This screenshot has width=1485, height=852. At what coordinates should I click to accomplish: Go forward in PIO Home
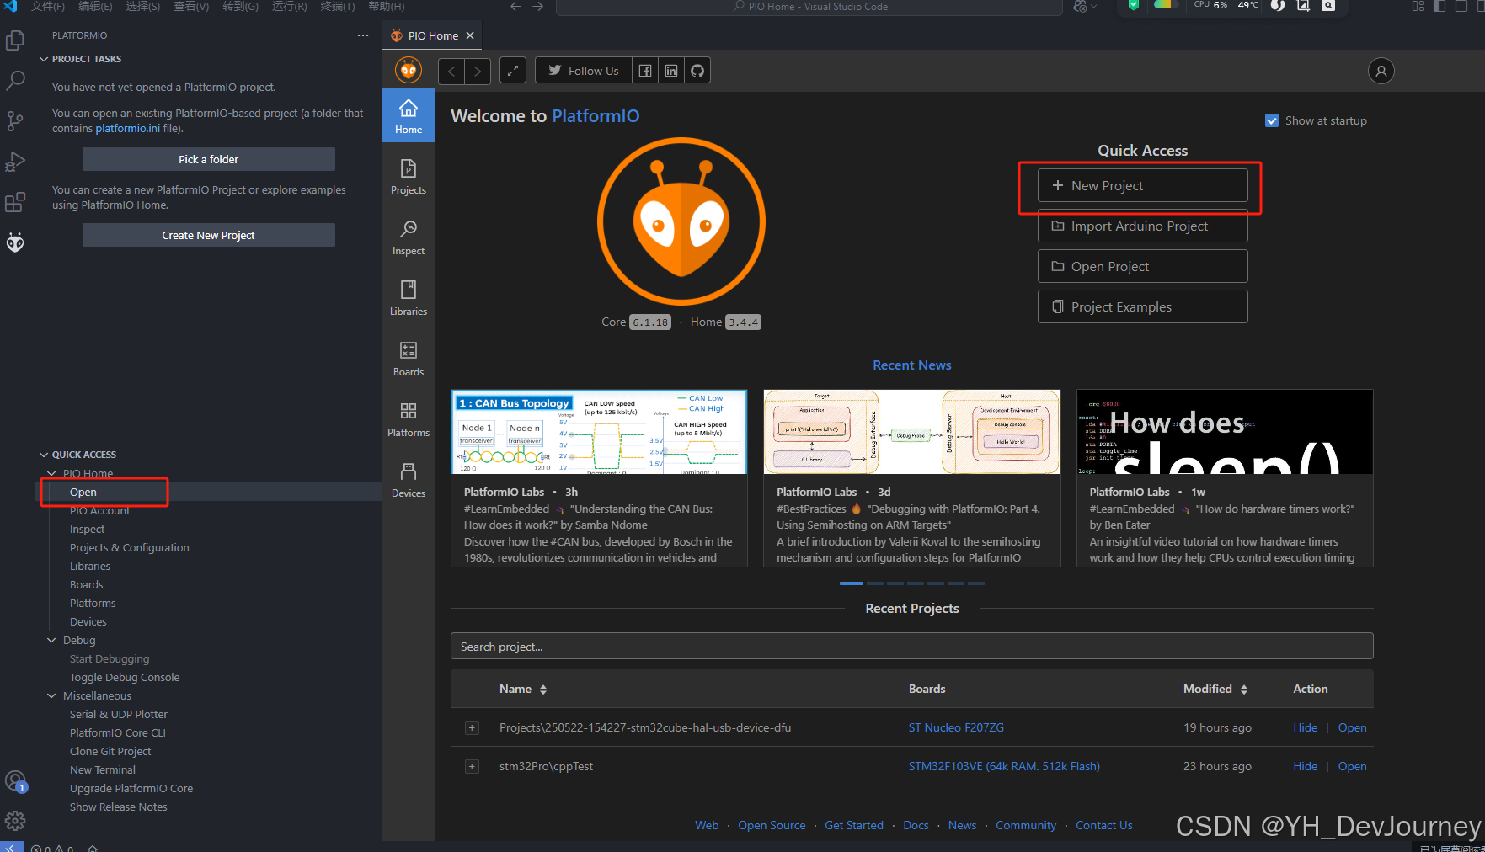click(478, 71)
